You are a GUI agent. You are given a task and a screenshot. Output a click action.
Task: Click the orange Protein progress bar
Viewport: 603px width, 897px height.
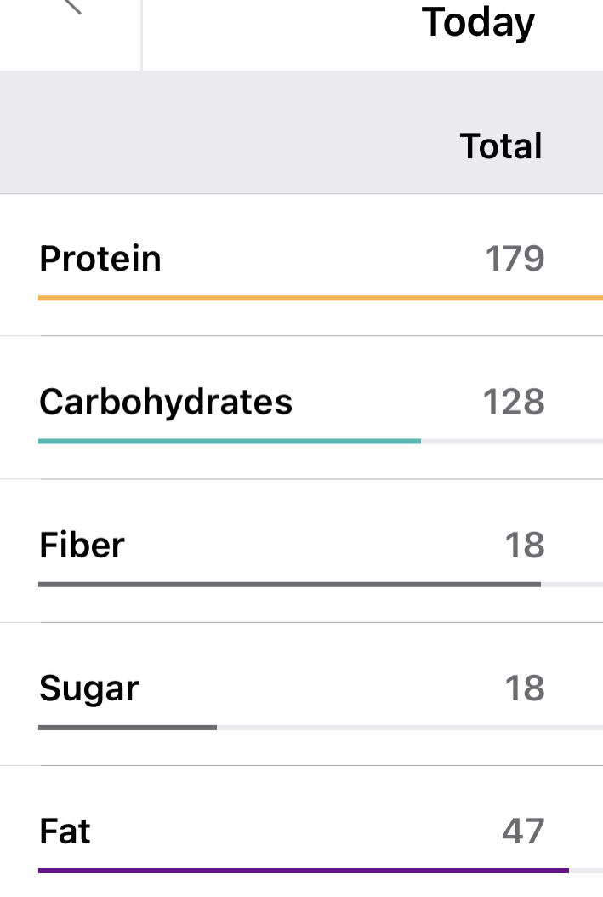320,298
